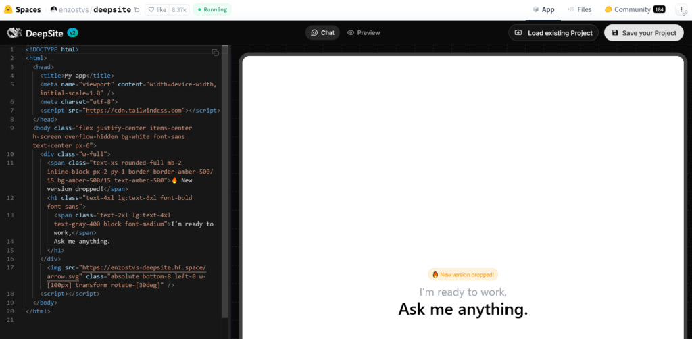Screen dimensions: 692x339
Task: Click Save your Project button
Action: point(644,33)
